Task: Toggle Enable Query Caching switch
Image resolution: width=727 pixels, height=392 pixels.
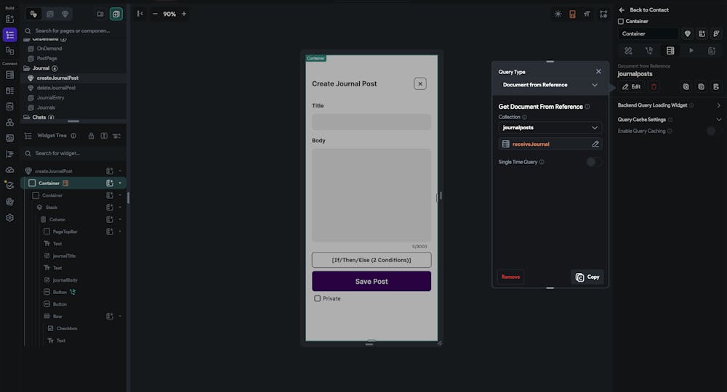Action: click(714, 131)
